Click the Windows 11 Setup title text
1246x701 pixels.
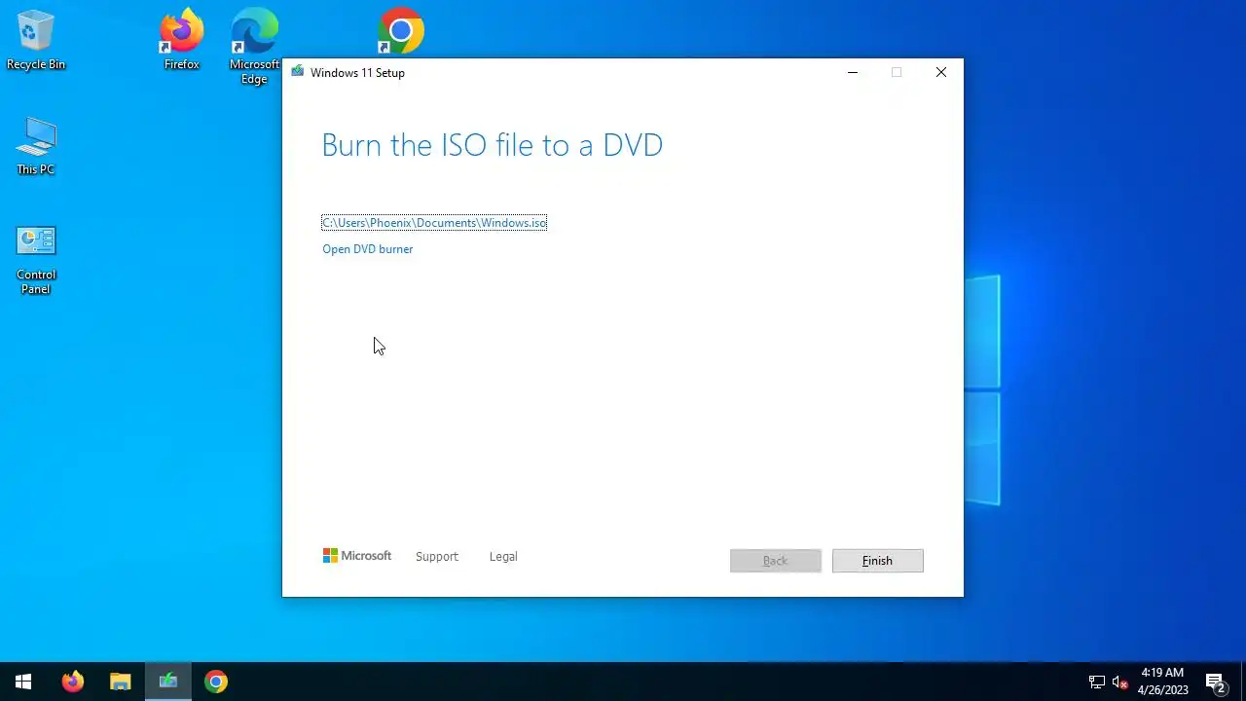pos(357,73)
